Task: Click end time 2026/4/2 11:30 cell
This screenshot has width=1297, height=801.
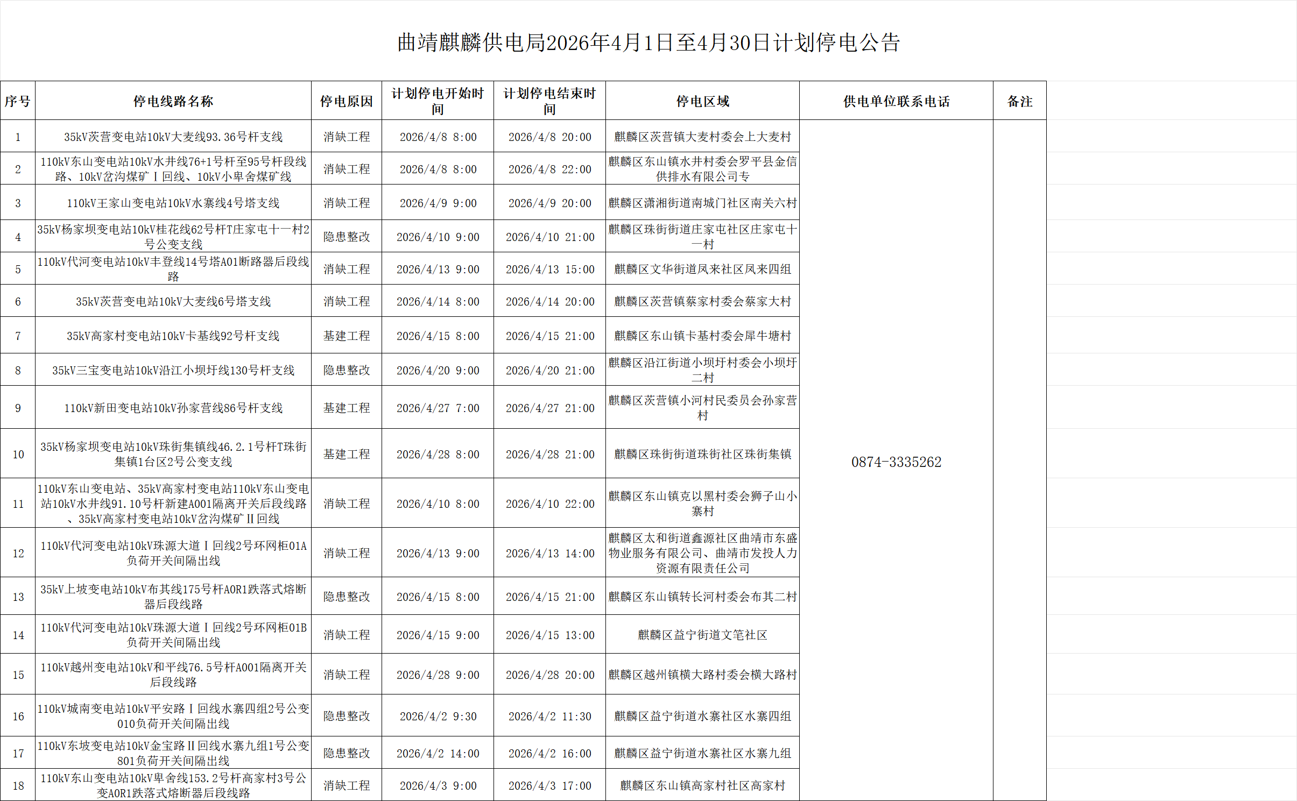Action: [x=549, y=716]
